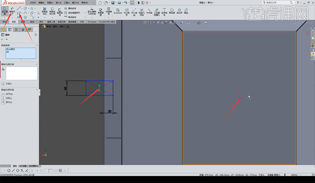Select the 智能尺寸 smart dimension tool
Screen dimensions: 315x183
coord(12,11)
